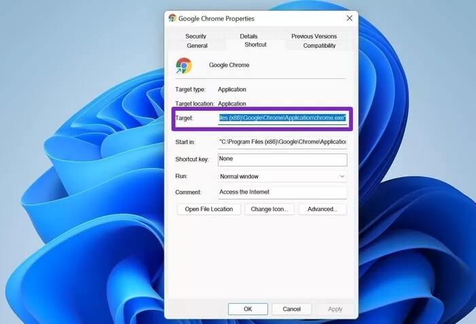This screenshot has height=324, width=476.
Task: Click the Google Chrome Properties title text
Action: (216, 18)
